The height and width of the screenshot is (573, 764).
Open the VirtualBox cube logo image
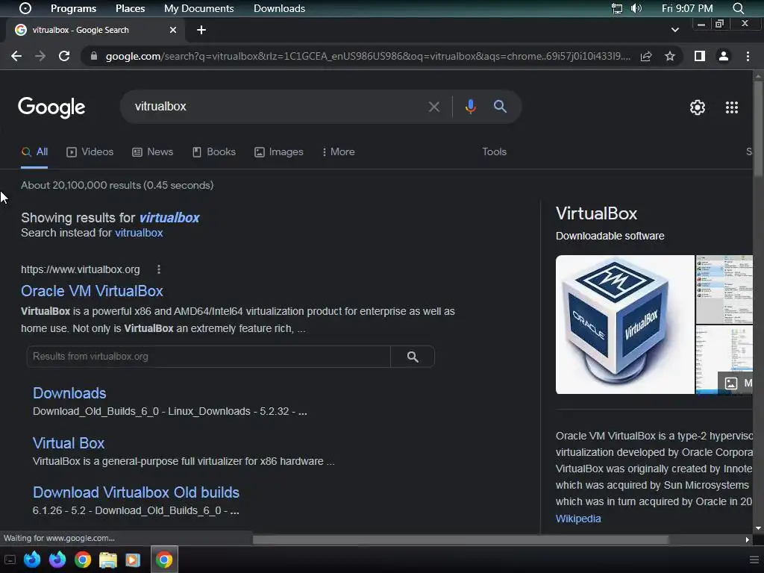tap(625, 325)
